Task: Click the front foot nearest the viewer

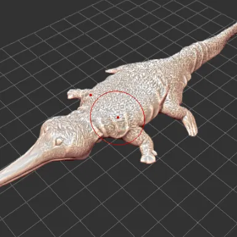Action: click(148, 156)
